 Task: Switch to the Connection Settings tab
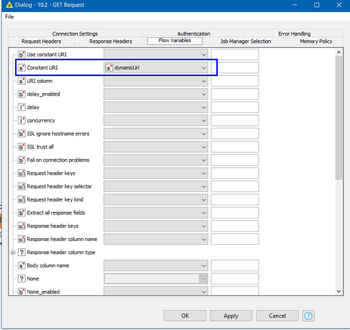pyautogui.click(x=75, y=34)
